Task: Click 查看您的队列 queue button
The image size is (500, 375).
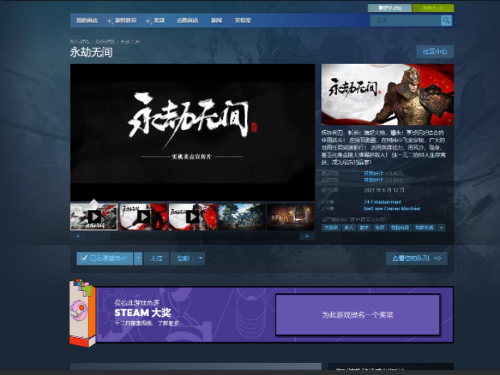Action: (417, 258)
